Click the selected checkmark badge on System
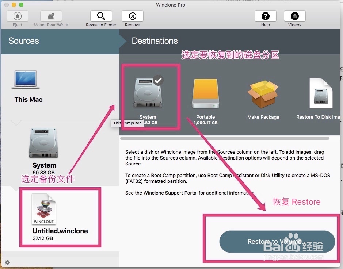The image size is (343, 269). coord(158,81)
